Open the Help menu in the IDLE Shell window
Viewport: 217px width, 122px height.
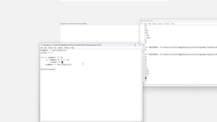(x=172, y=24)
